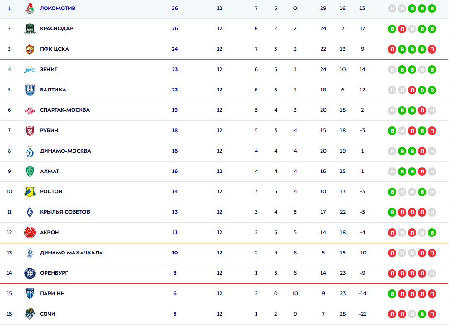Click the Ахмат green emblem
Screen dimensions: 449x325
tap(30, 172)
